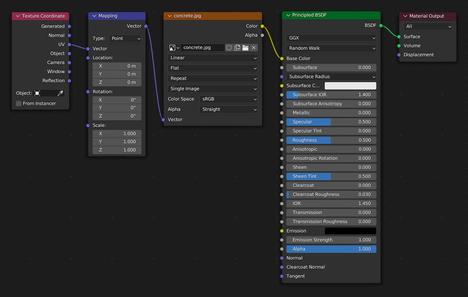Enable the From Instancer checkbox
Image resolution: width=468 pixels, height=297 pixels.
pos(19,103)
